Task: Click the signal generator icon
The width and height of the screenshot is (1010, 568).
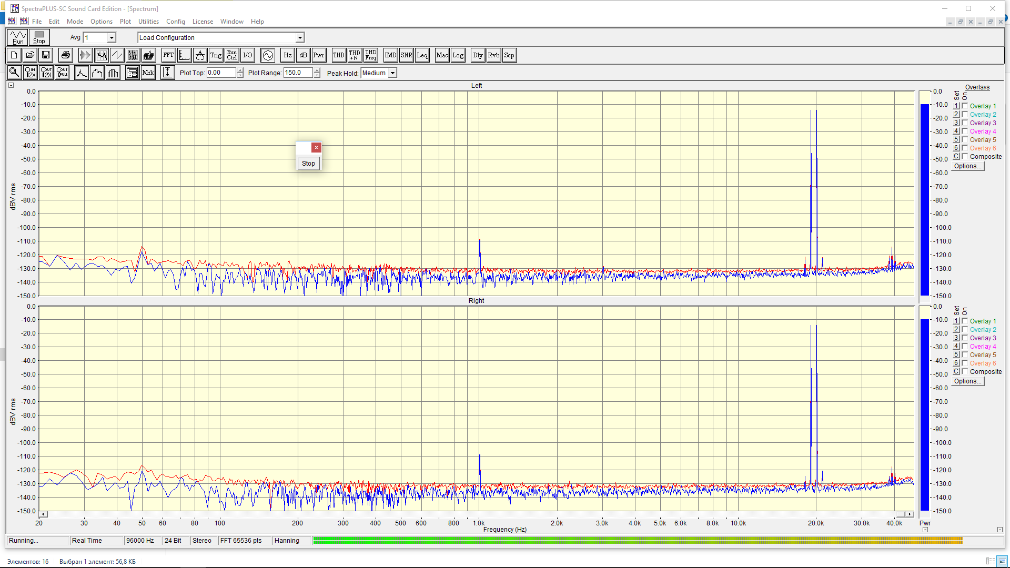Action: 268,55
